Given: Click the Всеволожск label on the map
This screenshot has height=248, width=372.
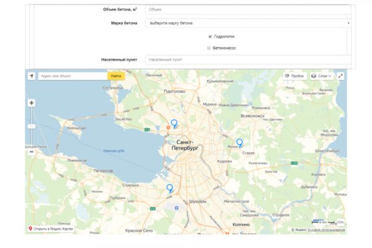Looking at the screenshot, I should click(x=252, y=116).
